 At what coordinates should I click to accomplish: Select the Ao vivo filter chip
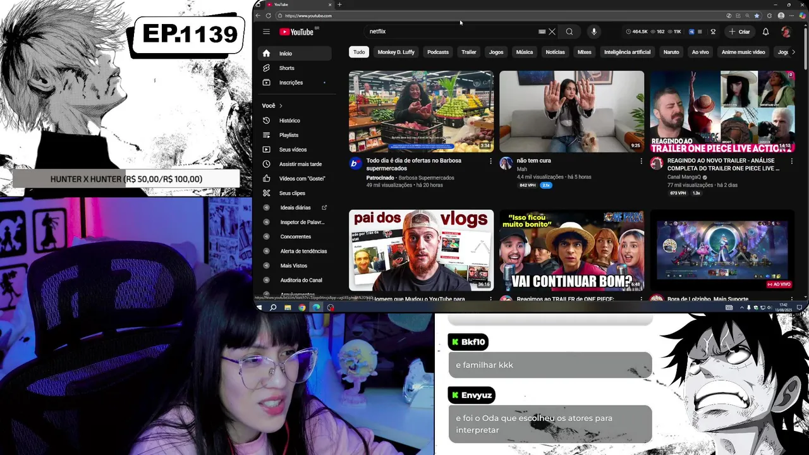tap(700, 52)
